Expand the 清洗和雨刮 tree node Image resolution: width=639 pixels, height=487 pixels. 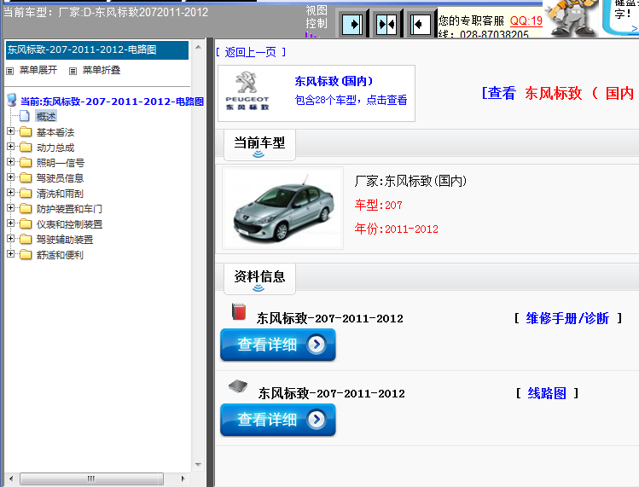pos(11,193)
